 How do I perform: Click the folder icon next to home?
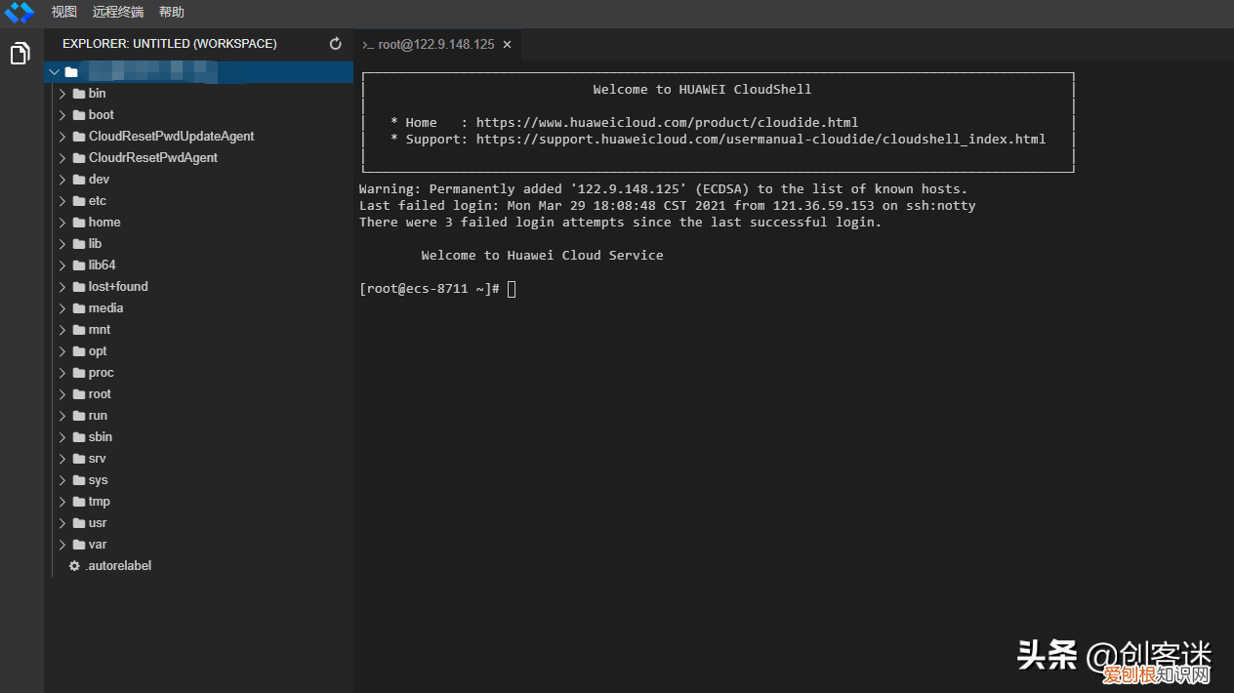click(x=79, y=223)
